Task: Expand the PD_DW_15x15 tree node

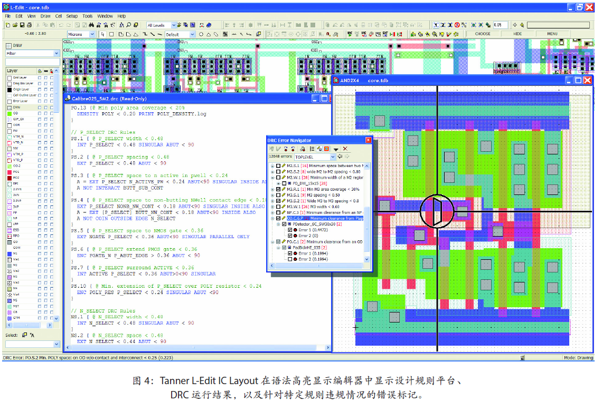Action: [278, 183]
